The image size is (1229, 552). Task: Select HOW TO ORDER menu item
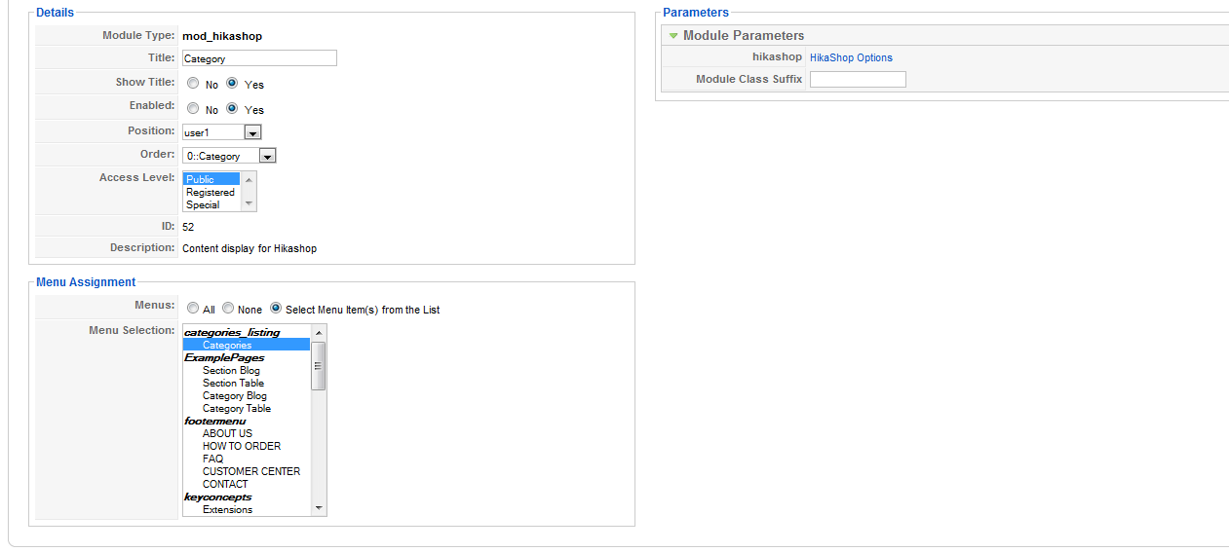tap(242, 446)
